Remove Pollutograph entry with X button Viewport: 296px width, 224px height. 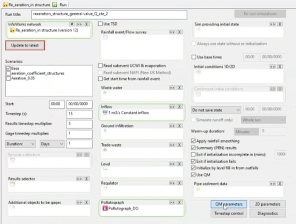pos(179,203)
